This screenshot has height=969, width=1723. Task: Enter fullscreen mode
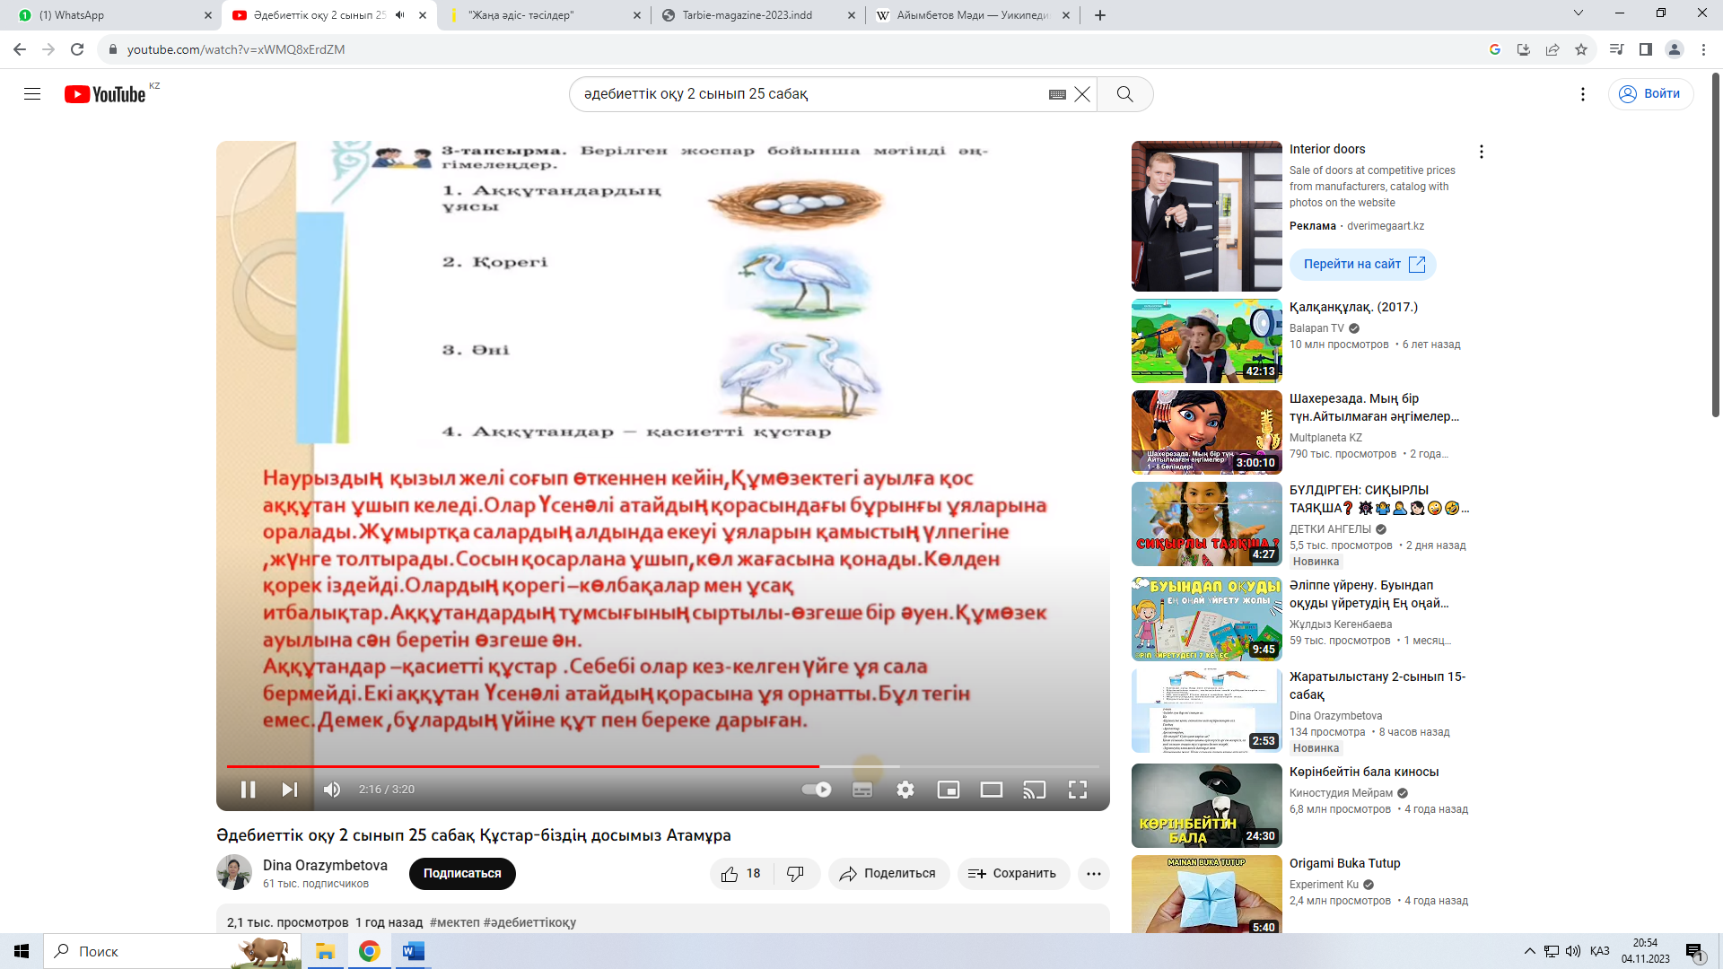coord(1078,790)
